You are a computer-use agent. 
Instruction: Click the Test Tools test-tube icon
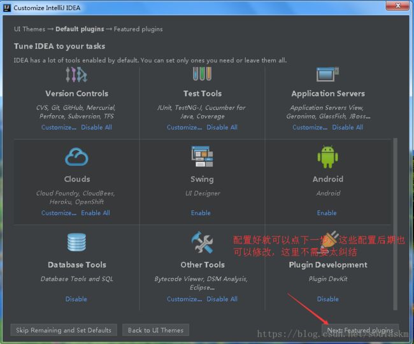tap(202, 74)
